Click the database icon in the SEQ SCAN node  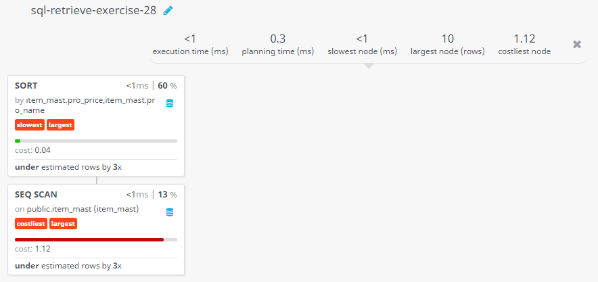170,212
